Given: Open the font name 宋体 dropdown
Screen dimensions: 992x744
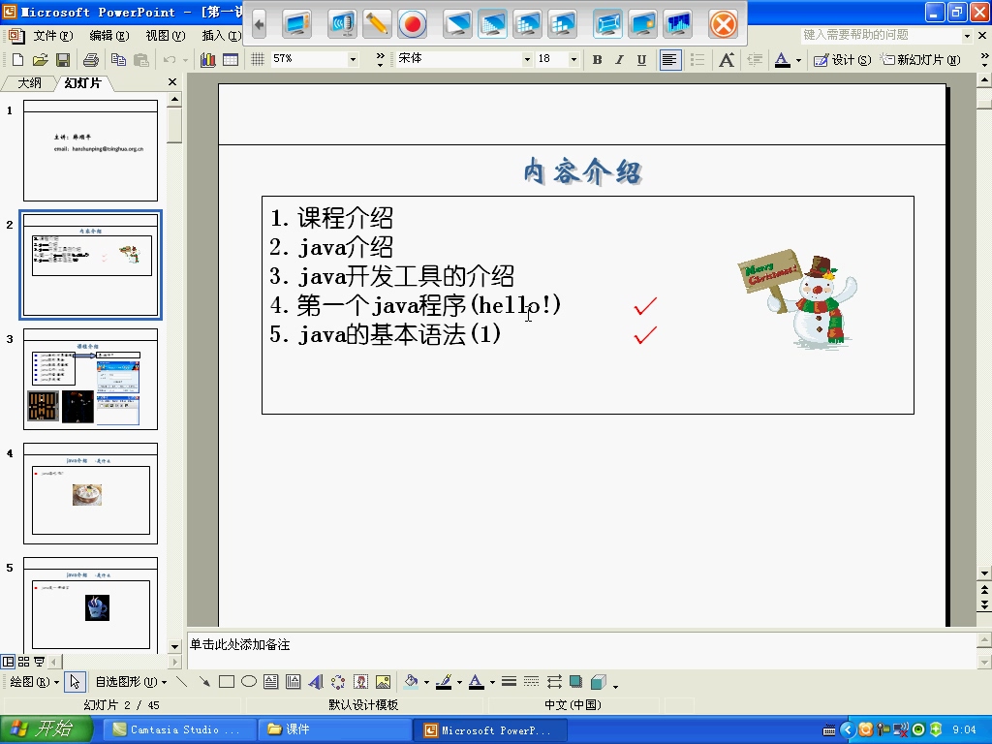Looking at the screenshot, I should [527, 59].
